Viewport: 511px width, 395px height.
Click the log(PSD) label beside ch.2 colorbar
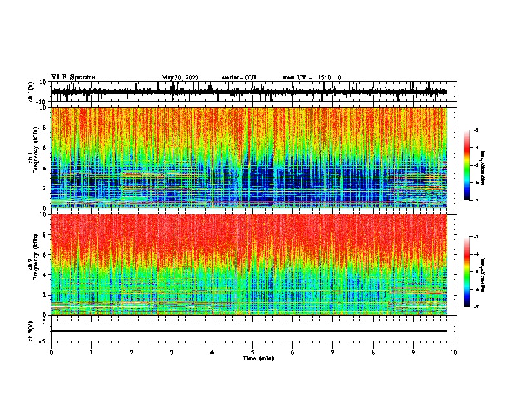[x=483, y=274]
